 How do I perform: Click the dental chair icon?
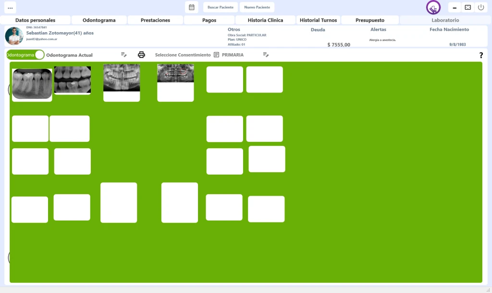click(433, 8)
